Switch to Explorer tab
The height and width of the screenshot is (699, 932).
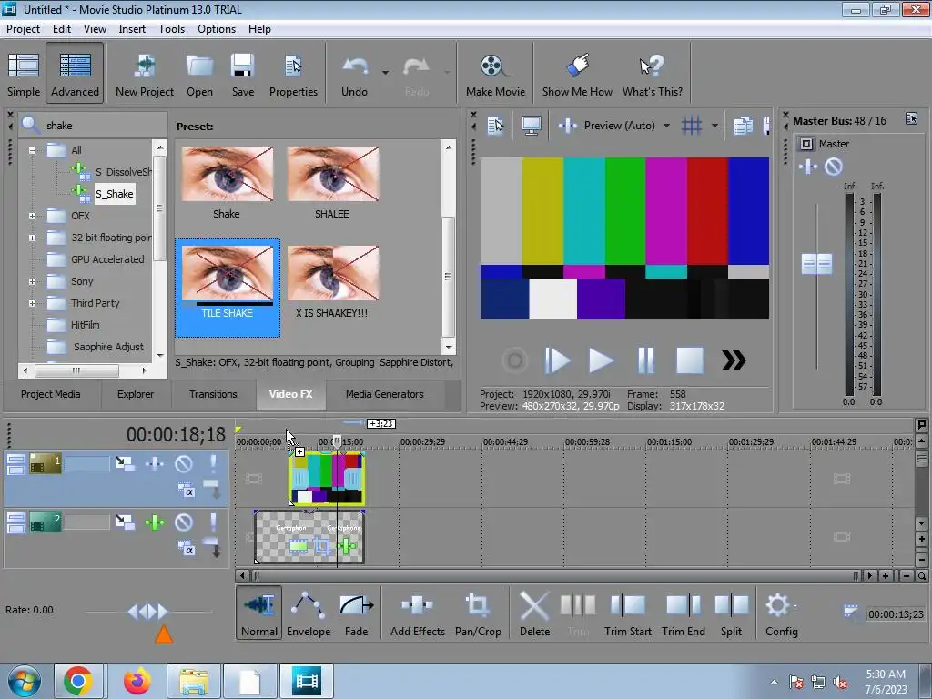pos(136,394)
